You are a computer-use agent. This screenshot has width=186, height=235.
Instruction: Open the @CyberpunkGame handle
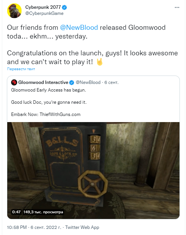pyautogui.click(x=44, y=13)
